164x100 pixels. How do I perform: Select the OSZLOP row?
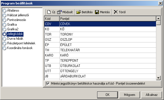pyautogui.click(x=100, y=40)
